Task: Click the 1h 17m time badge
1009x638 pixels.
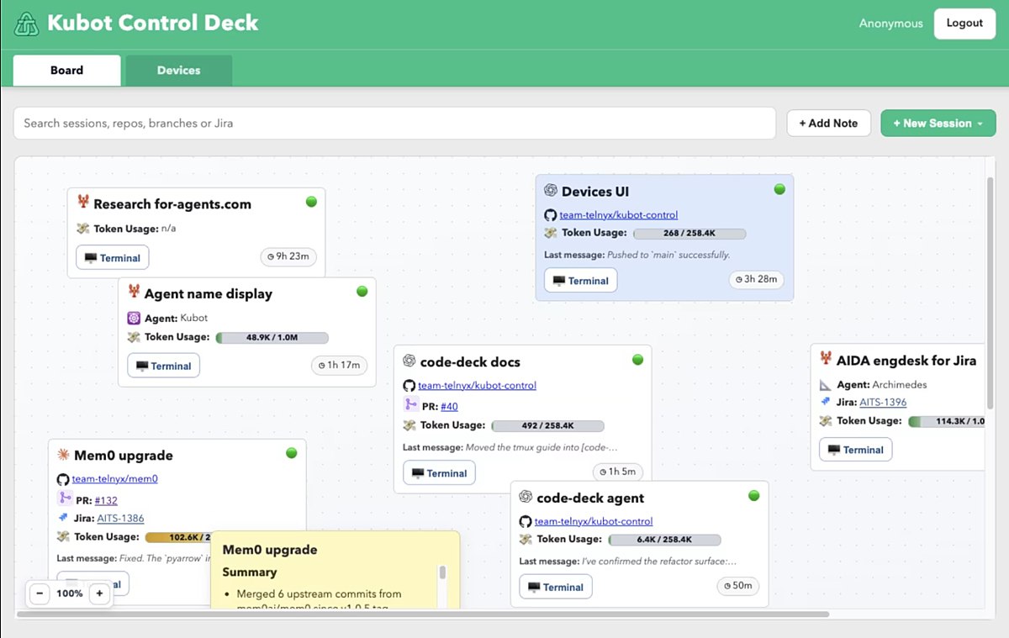Action: point(339,365)
